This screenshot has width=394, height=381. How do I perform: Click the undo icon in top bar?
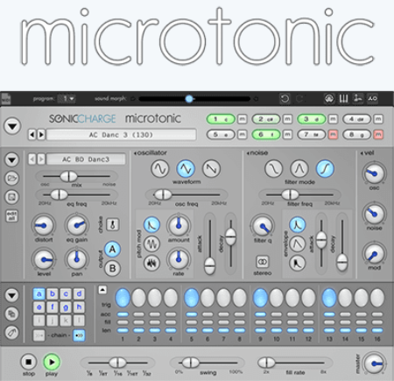click(x=285, y=99)
